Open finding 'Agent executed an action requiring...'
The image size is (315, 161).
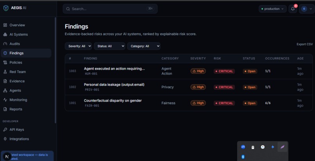(114, 69)
